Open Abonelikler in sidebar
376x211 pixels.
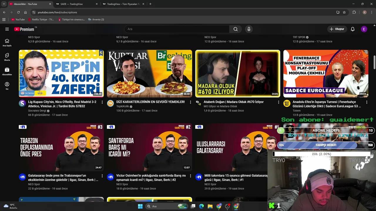(7, 71)
